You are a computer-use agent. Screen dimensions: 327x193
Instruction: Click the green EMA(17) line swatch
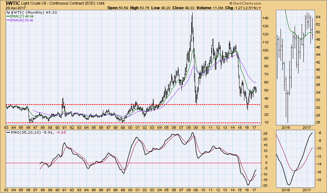point(8,16)
